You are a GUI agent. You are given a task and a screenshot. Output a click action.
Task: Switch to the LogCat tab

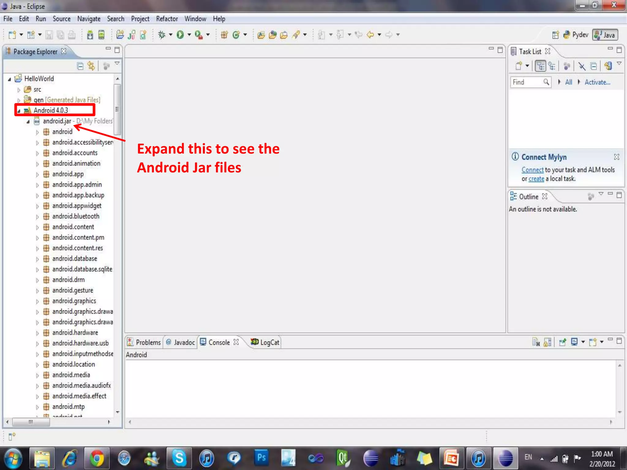(265, 342)
